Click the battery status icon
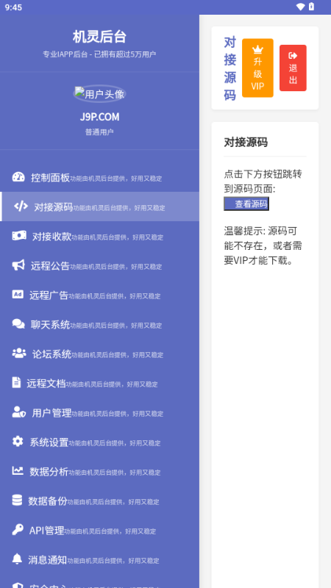This screenshot has width=331, height=588. [x=311, y=7]
